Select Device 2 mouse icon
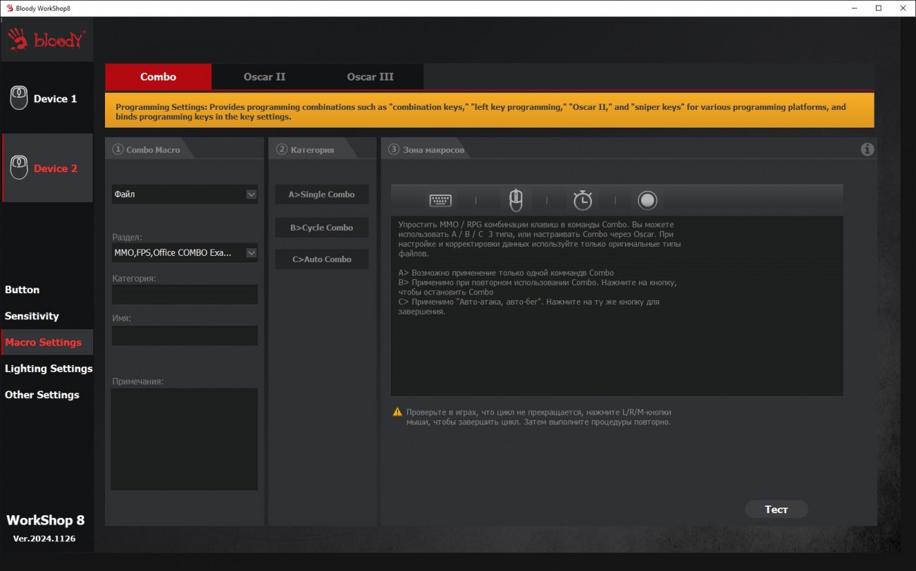 point(19,168)
